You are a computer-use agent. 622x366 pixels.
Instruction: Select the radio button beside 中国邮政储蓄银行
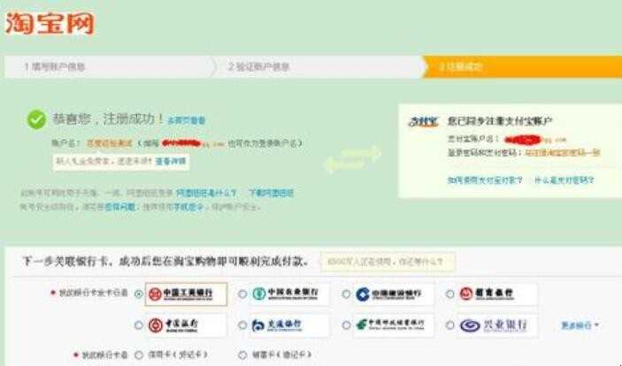[x=346, y=325]
